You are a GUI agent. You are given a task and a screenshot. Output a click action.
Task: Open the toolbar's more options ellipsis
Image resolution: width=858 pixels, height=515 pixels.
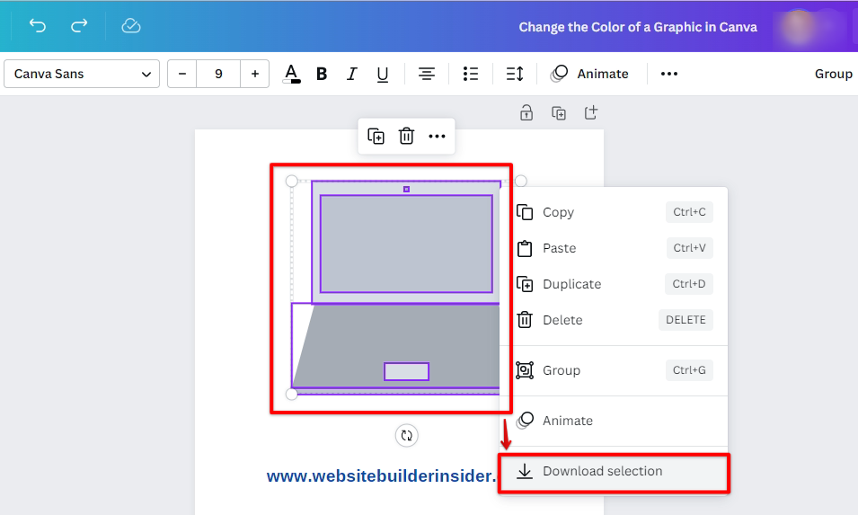coord(669,74)
